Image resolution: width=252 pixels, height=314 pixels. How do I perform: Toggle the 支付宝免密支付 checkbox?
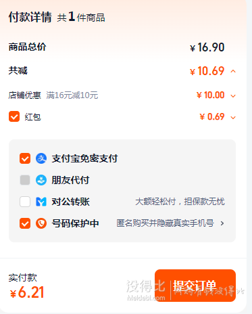(x=25, y=158)
